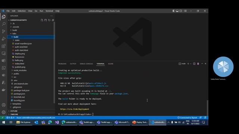Click the errors and warnings status bar item
The width and height of the screenshot is (239, 134).
pos(10,118)
